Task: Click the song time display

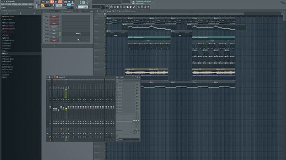Action: point(84,2)
